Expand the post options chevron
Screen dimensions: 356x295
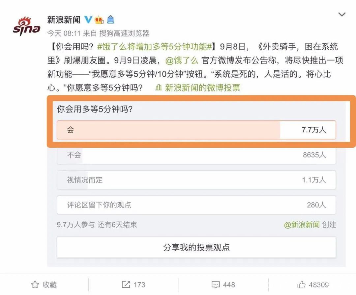342,14
